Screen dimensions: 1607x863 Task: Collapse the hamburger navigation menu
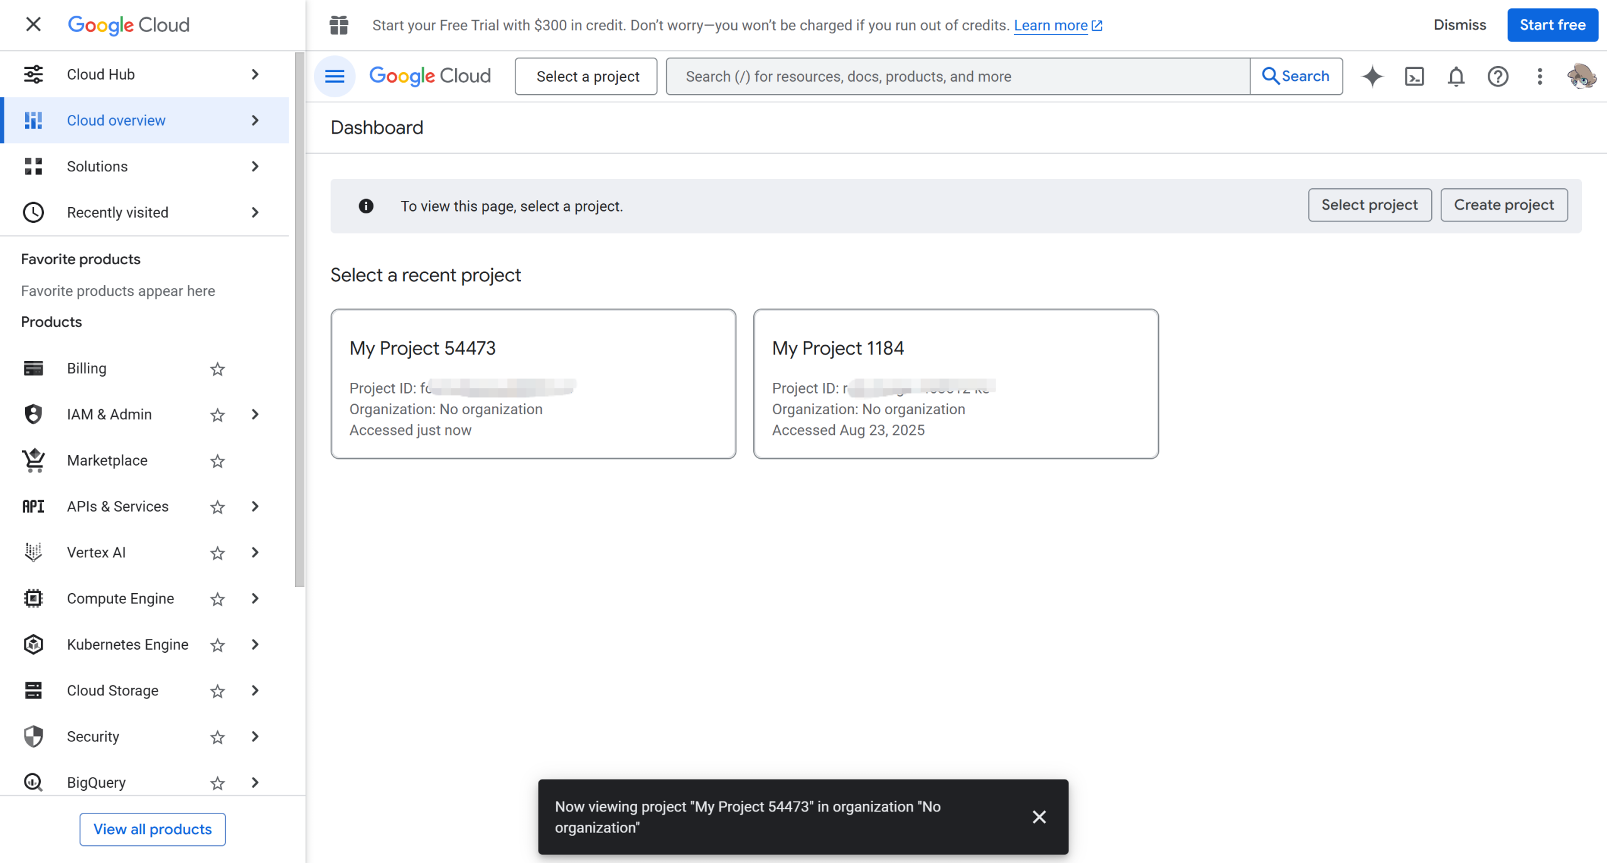click(335, 77)
